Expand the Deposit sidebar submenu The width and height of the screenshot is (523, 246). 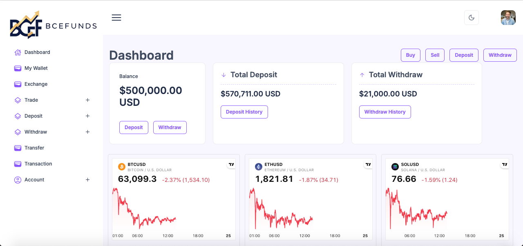87,116
